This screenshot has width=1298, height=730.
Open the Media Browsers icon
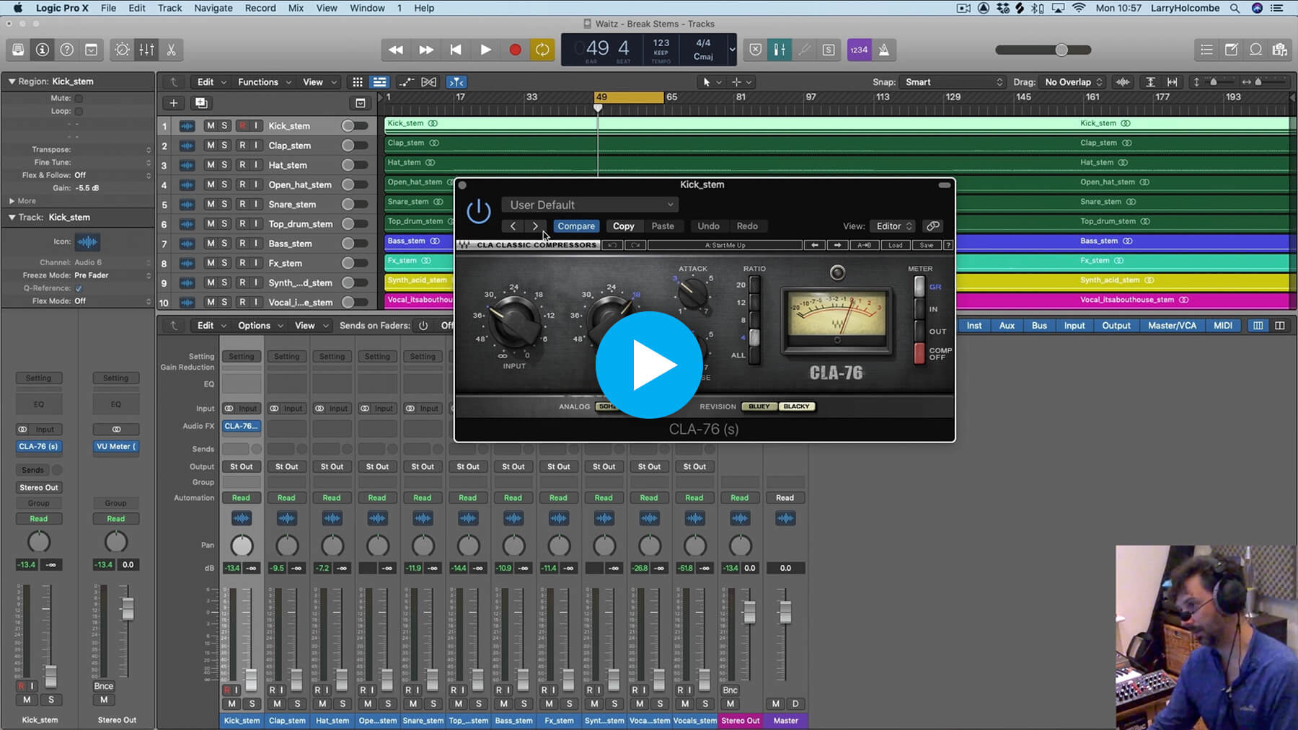tap(1280, 50)
